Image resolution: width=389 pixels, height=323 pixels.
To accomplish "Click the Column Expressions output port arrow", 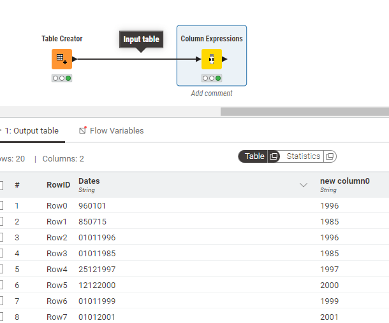I will pyautogui.click(x=225, y=59).
